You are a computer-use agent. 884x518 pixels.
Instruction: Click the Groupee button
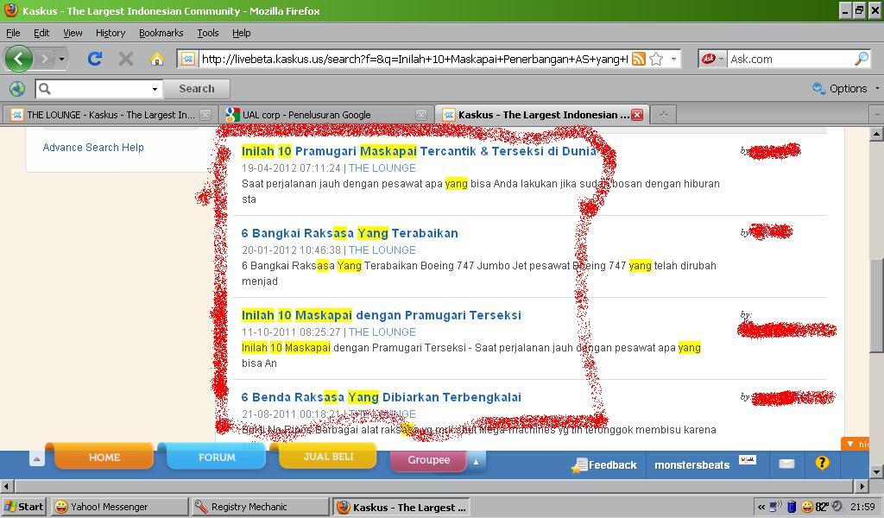point(428,460)
